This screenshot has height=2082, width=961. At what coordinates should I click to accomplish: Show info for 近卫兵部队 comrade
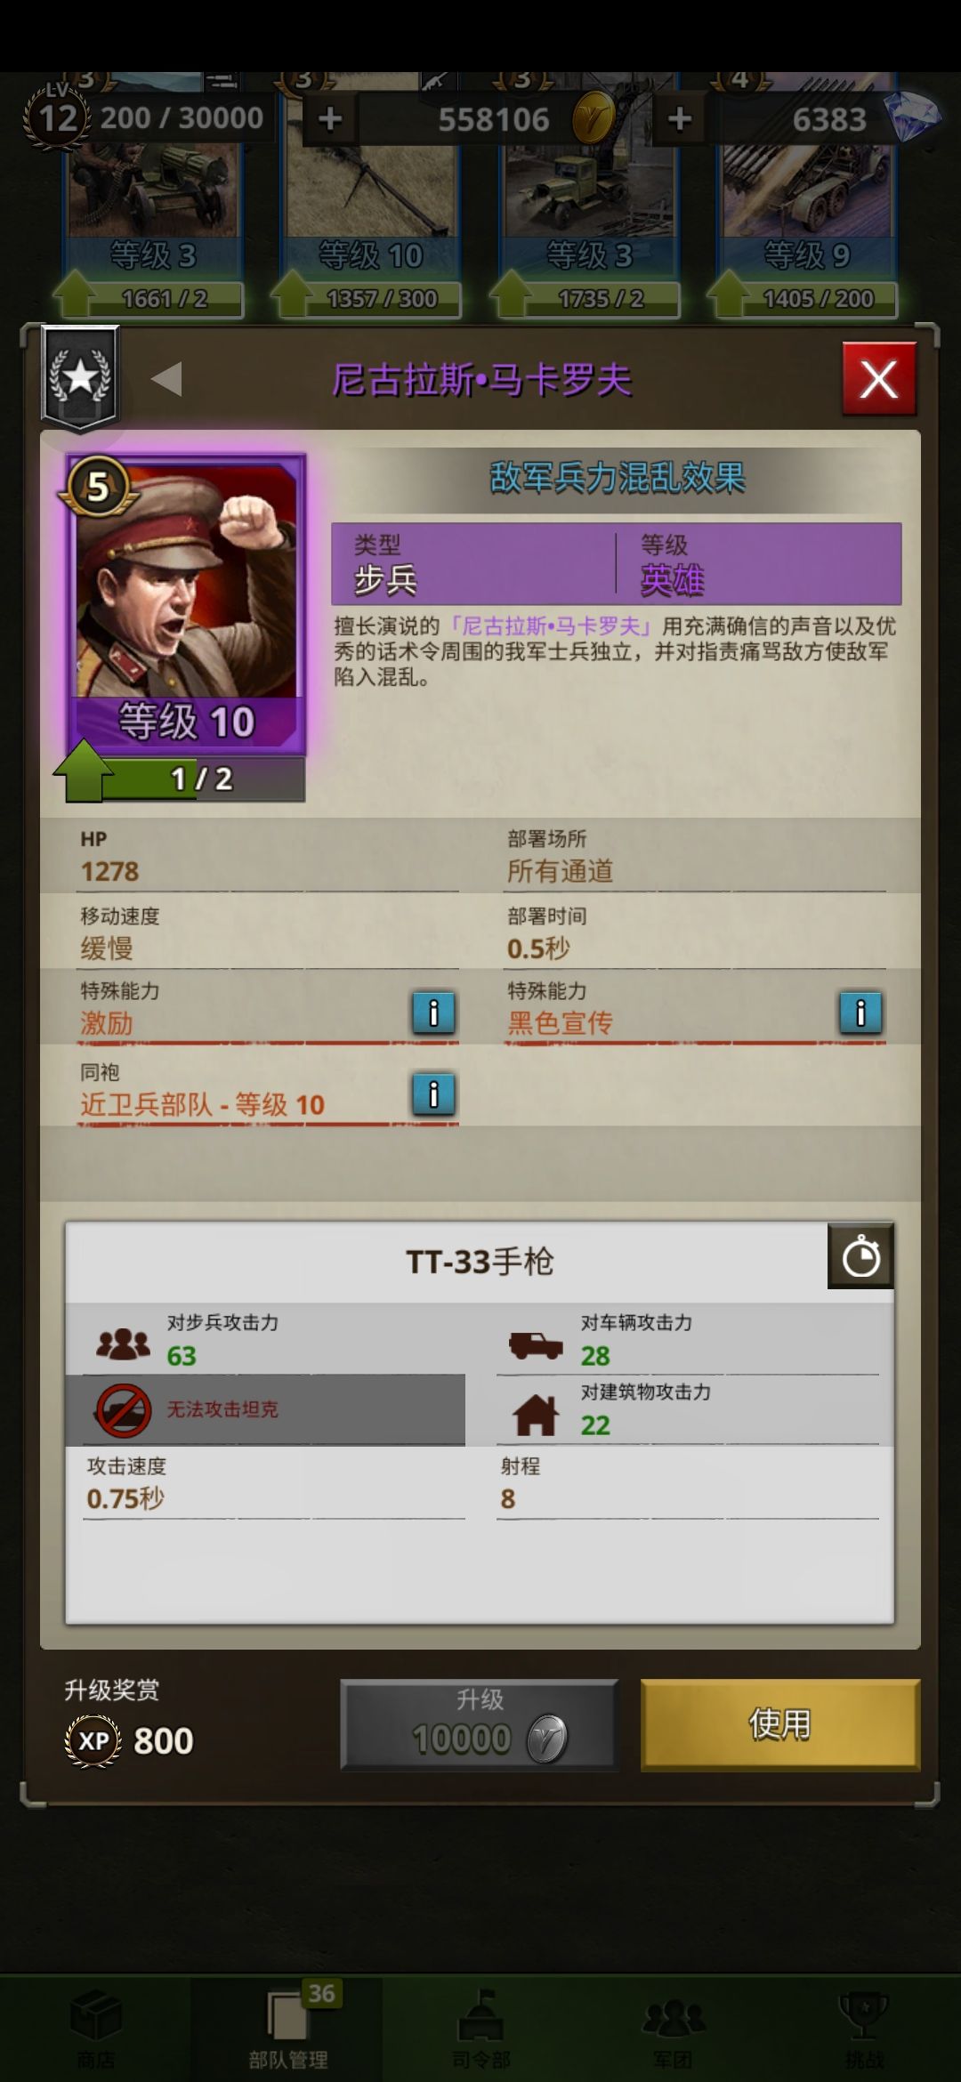point(433,1093)
